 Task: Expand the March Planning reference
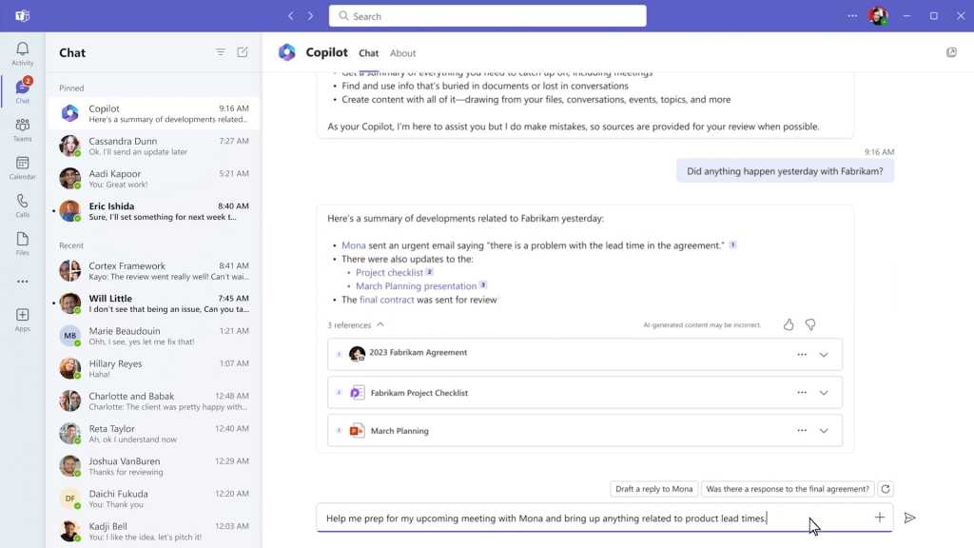824,431
